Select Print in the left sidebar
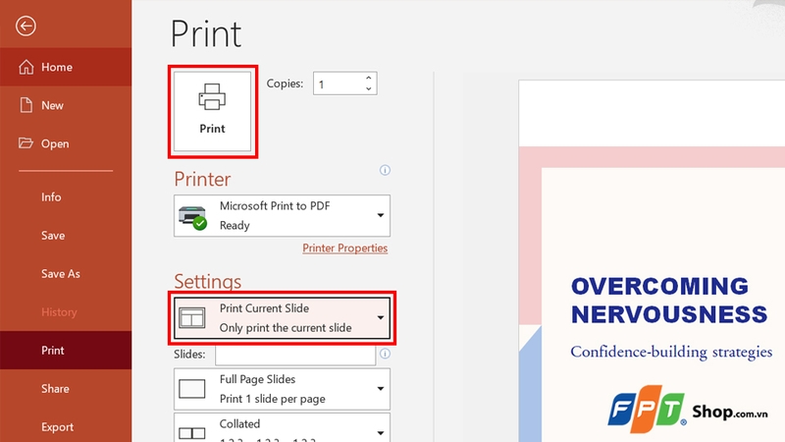Screen dimensions: 785x442 tap(66, 351)
